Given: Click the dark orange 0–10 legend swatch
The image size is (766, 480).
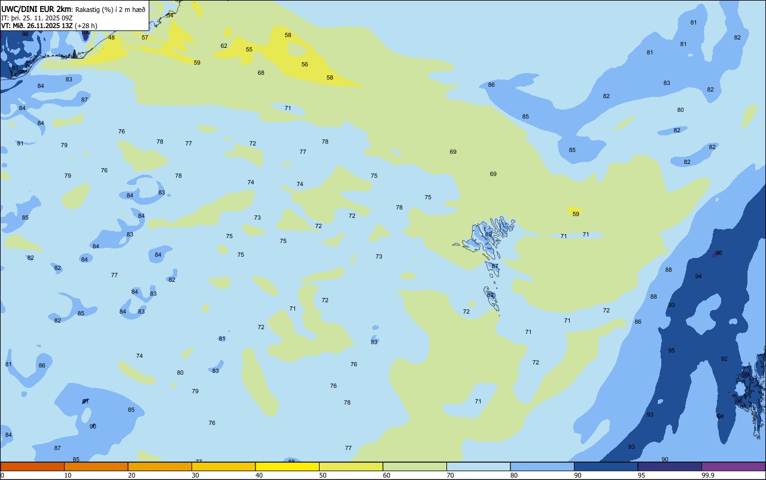Looking at the screenshot, I should pyautogui.click(x=32, y=466).
